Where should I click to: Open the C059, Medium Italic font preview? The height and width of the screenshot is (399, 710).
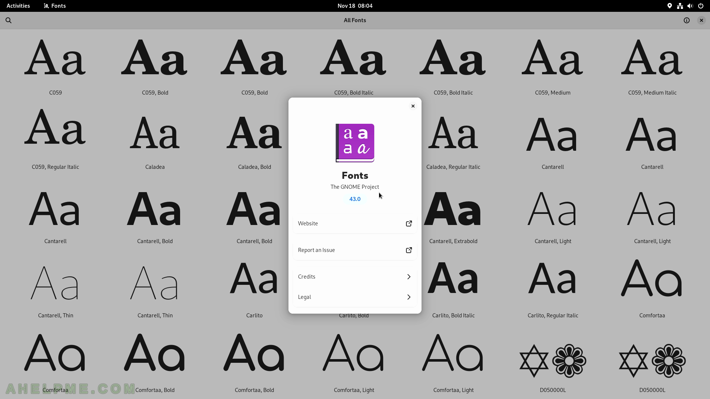click(x=652, y=66)
